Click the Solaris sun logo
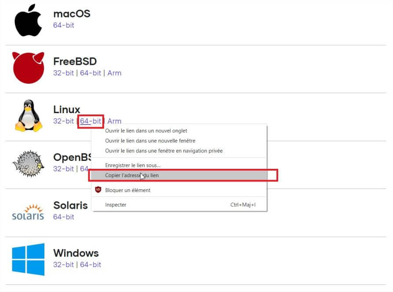The image size is (393, 292). (28, 212)
